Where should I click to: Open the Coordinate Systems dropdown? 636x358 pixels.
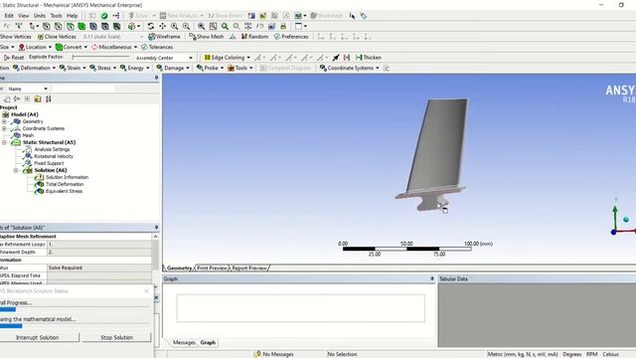349,68
